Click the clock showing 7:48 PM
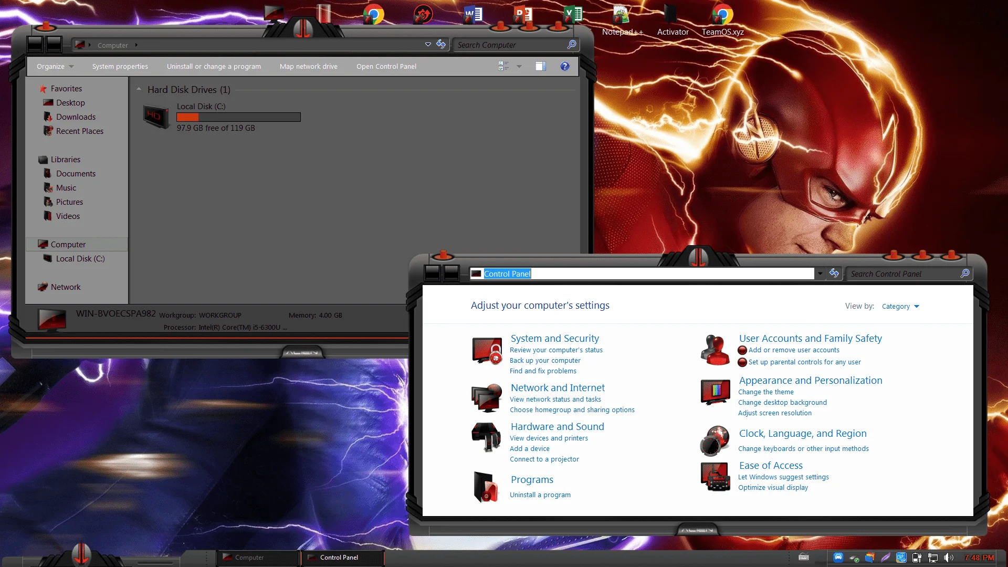Image resolution: width=1008 pixels, height=567 pixels. coord(979,558)
